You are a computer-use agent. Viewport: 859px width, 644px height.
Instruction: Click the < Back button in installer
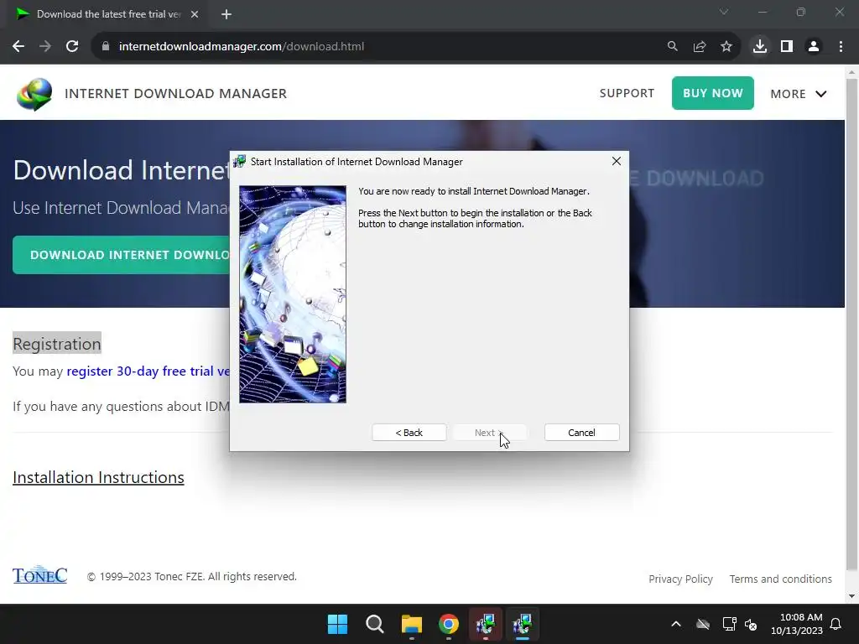(x=409, y=433)
